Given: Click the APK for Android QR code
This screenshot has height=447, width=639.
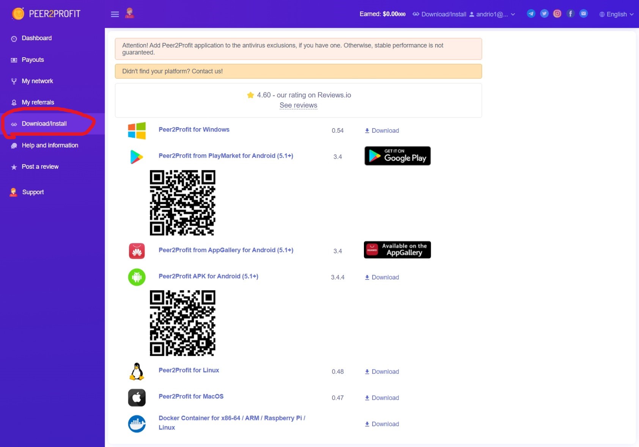Looking at the screenshot, I should [x=183, y=323].
